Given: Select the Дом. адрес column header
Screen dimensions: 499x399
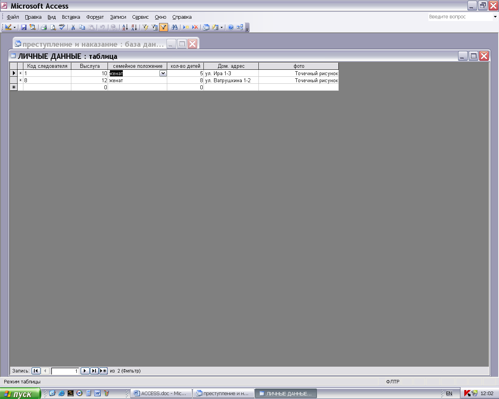Looking at the screenshot, I should coord(231,66).
